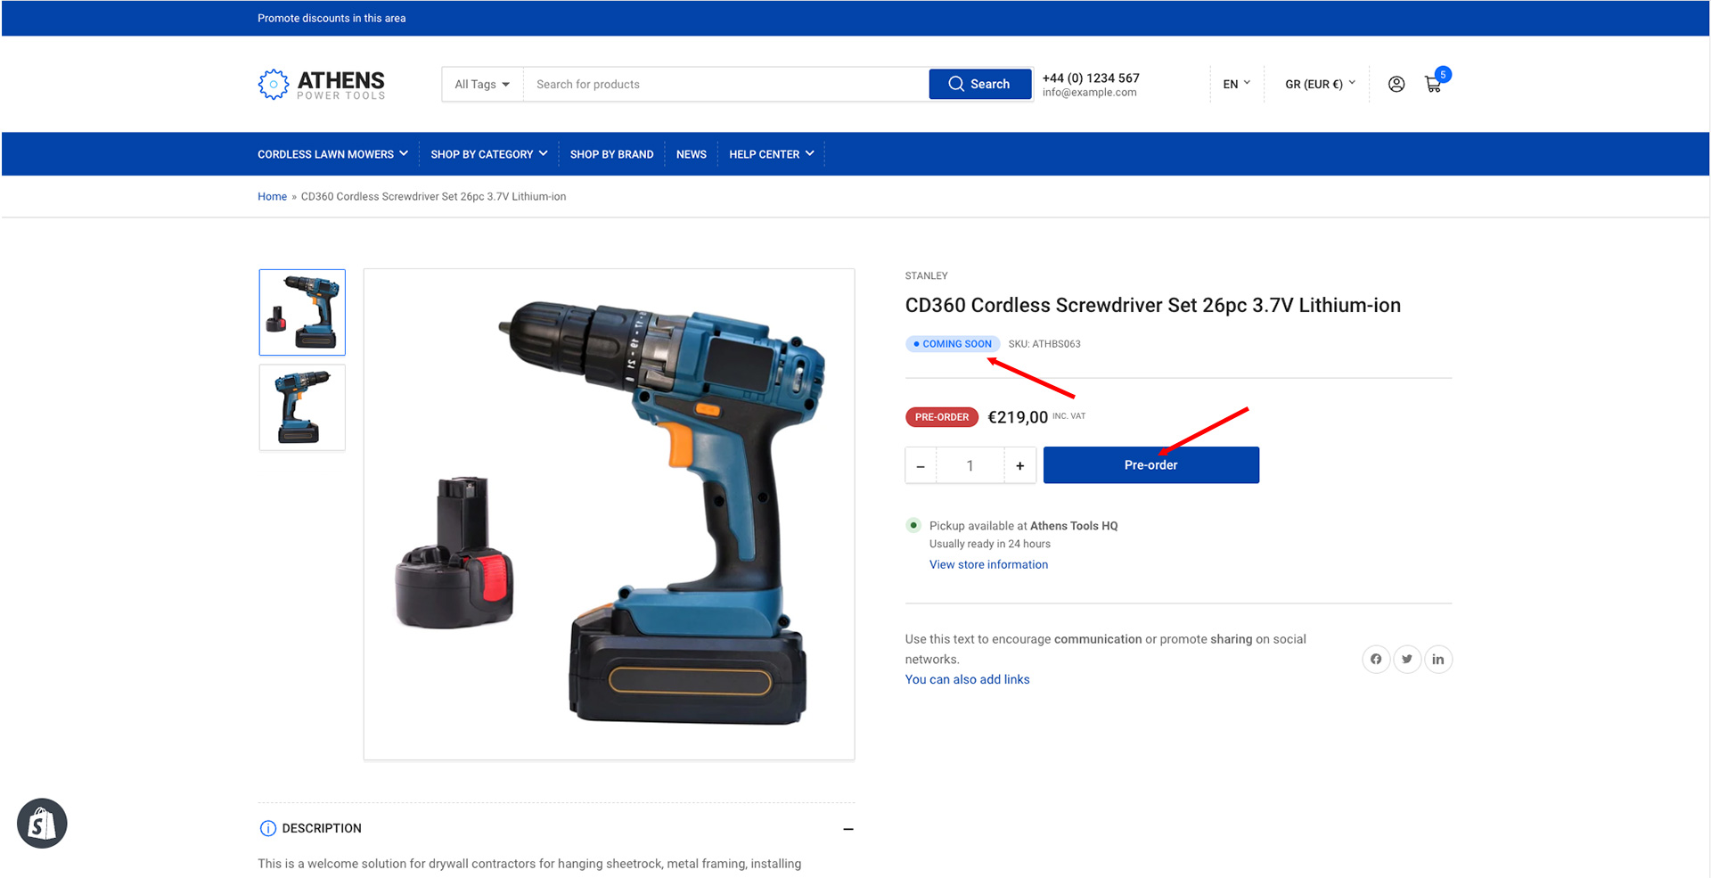Open the News menu item
This screenshot has height=878, width=1711.
click(692, 153)
